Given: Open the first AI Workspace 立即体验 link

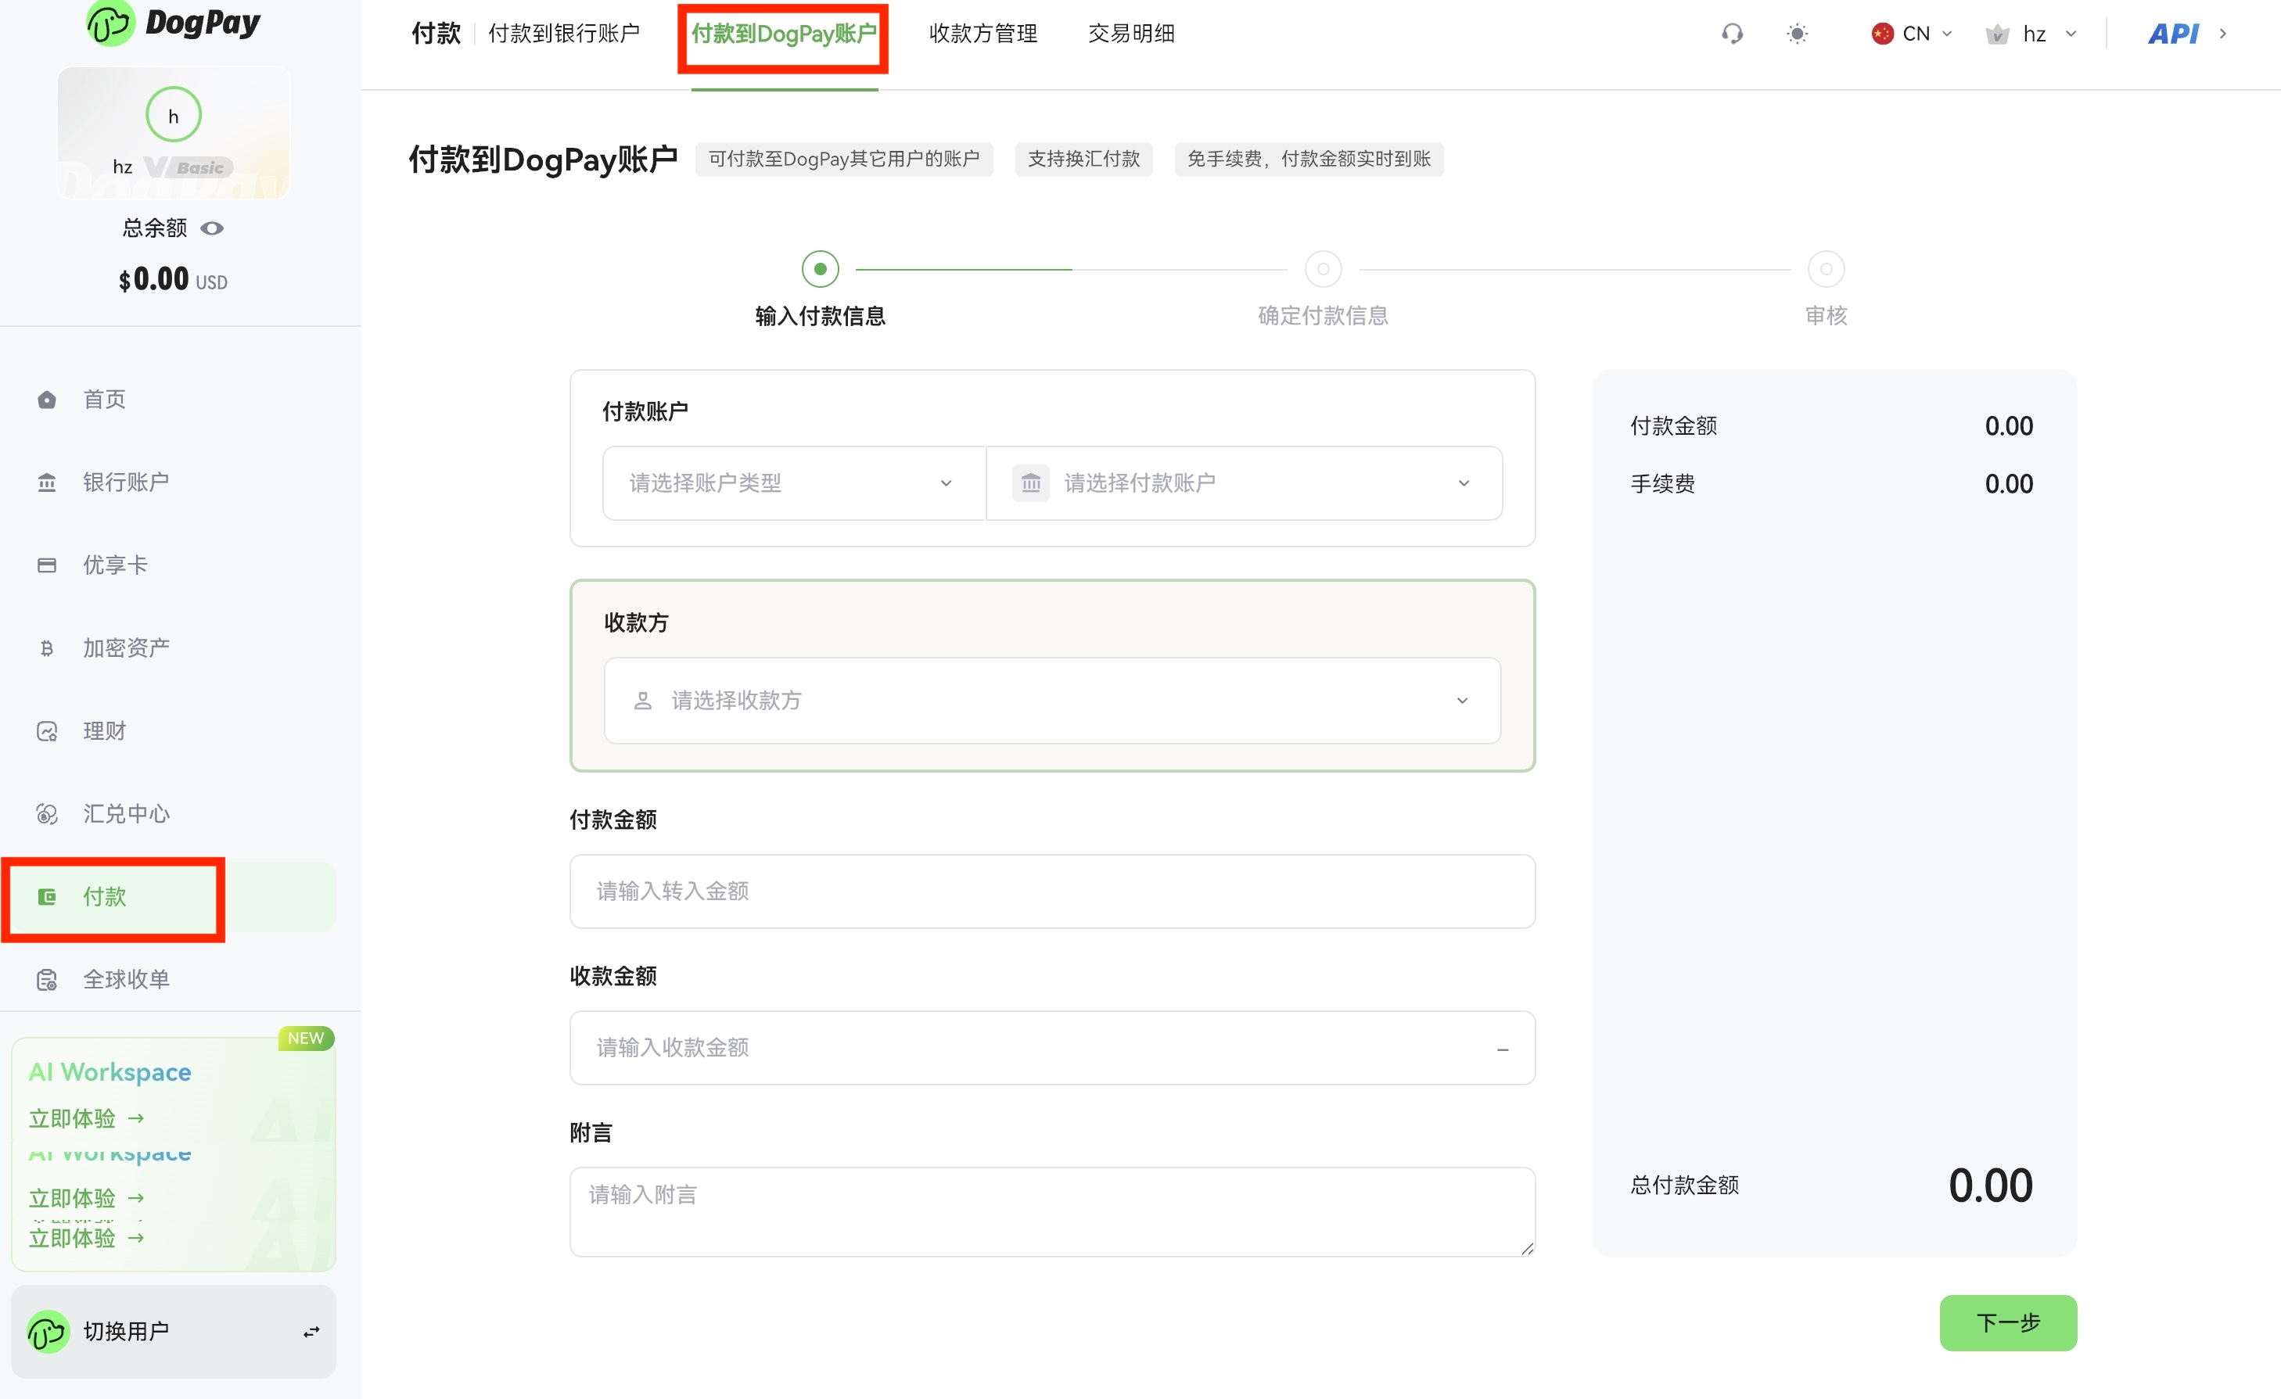Looking at the screenshot, I should pyautogui.click(x=86, y=1118).
